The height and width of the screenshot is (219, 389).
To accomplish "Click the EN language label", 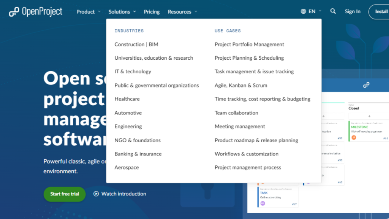I will pyautogui.click(x=312, y=11).
